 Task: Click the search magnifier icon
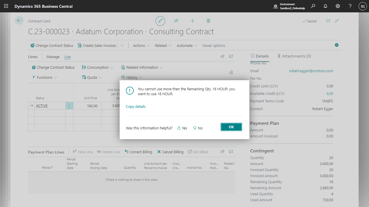(313, 6)
